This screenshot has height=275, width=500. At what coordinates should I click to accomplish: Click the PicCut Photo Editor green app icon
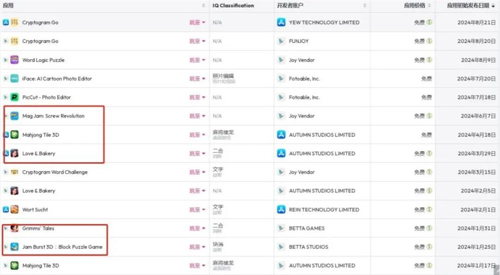14,97
